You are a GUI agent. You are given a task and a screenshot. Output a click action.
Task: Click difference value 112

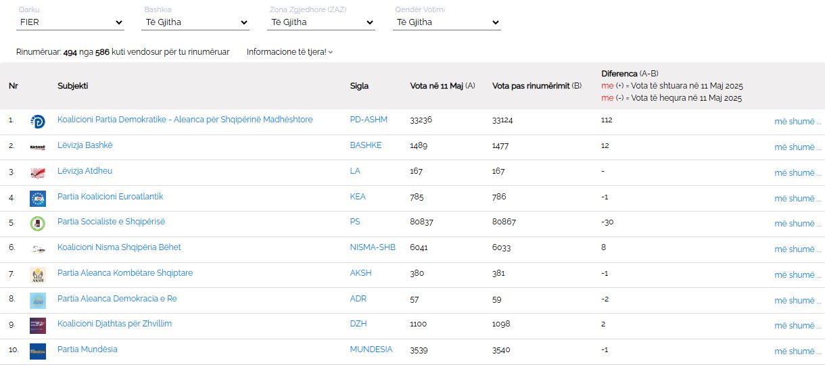tap(606, 120)
